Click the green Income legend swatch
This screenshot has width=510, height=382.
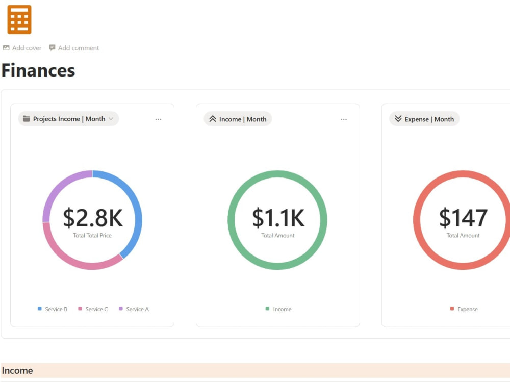point(267,309)
